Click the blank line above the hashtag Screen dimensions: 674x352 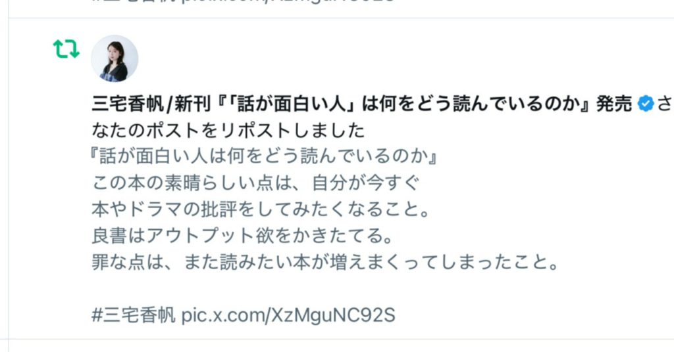point(325,288)
